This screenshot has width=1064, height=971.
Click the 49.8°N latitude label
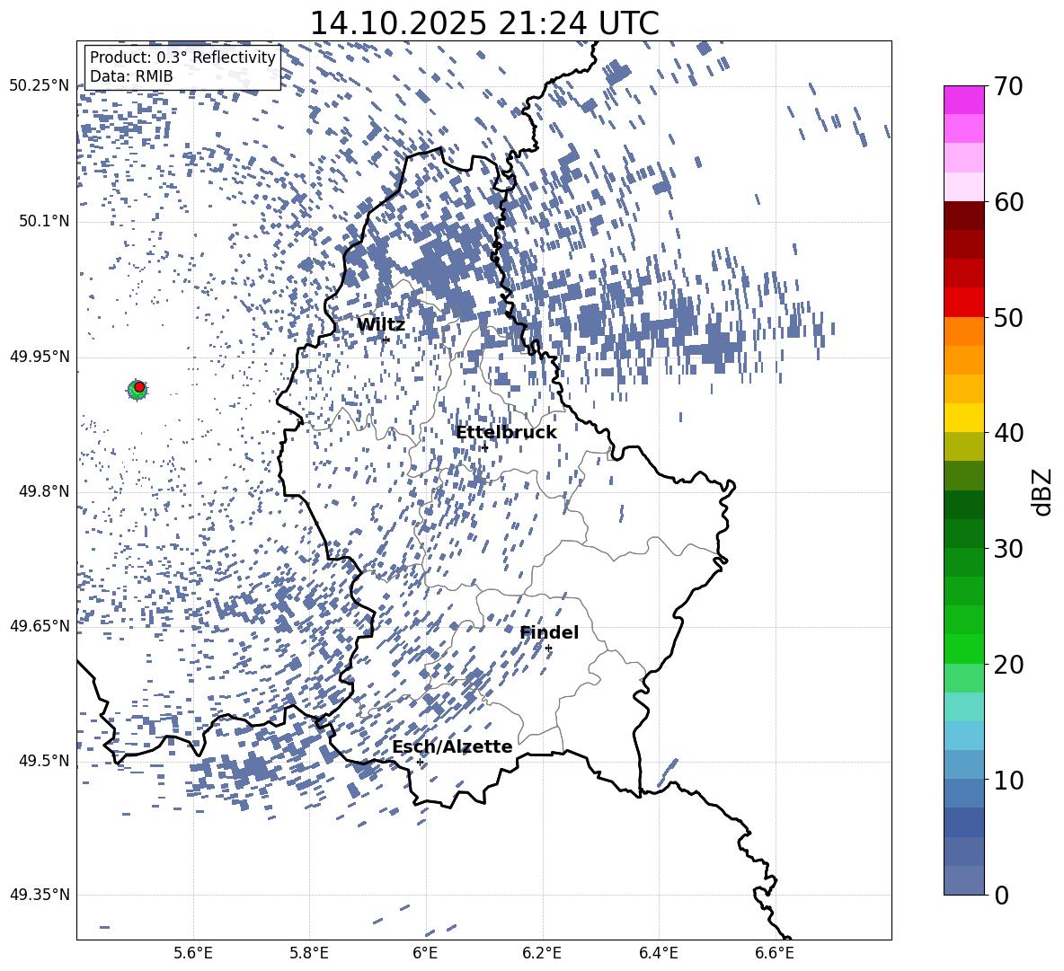coord(44,491)
